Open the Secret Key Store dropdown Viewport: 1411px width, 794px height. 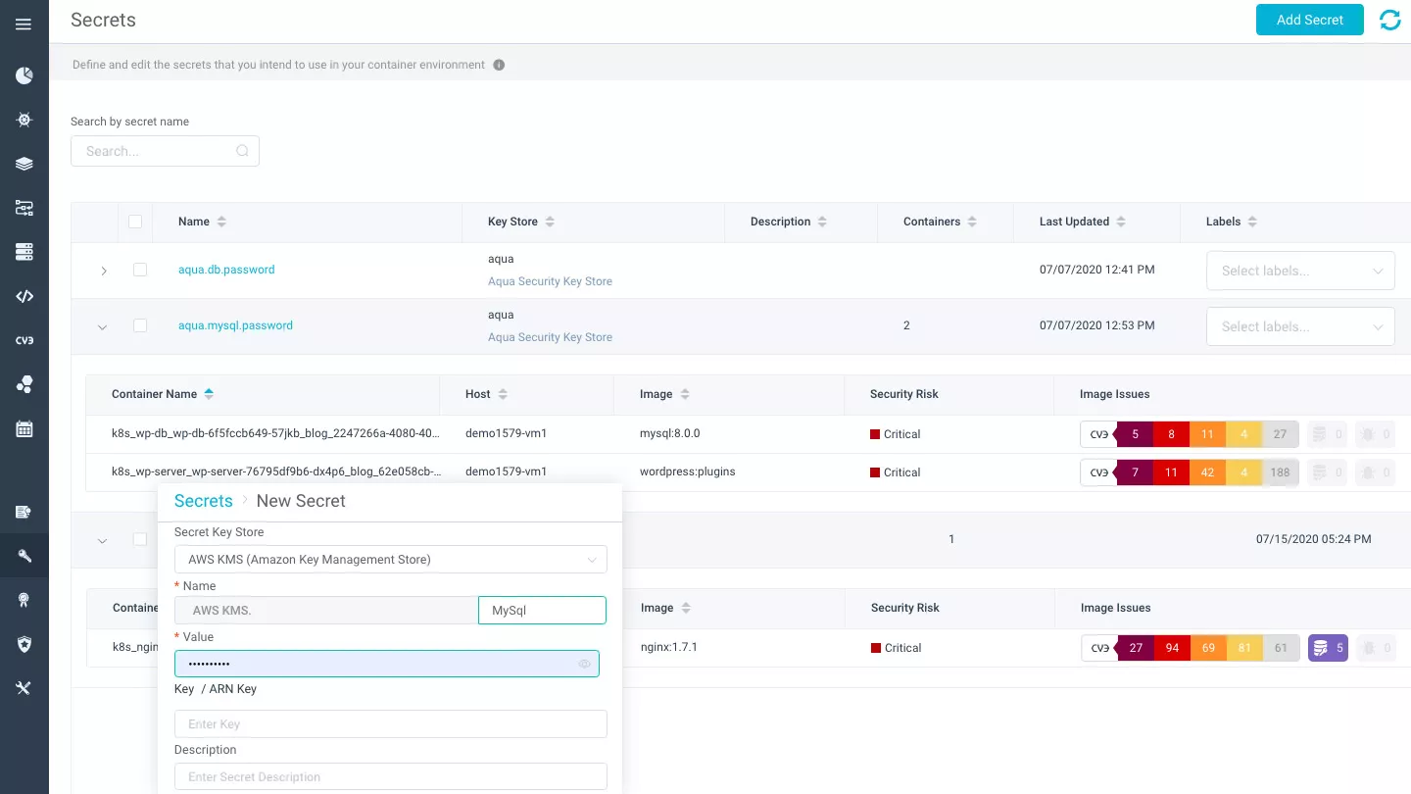tap(390, 560)
